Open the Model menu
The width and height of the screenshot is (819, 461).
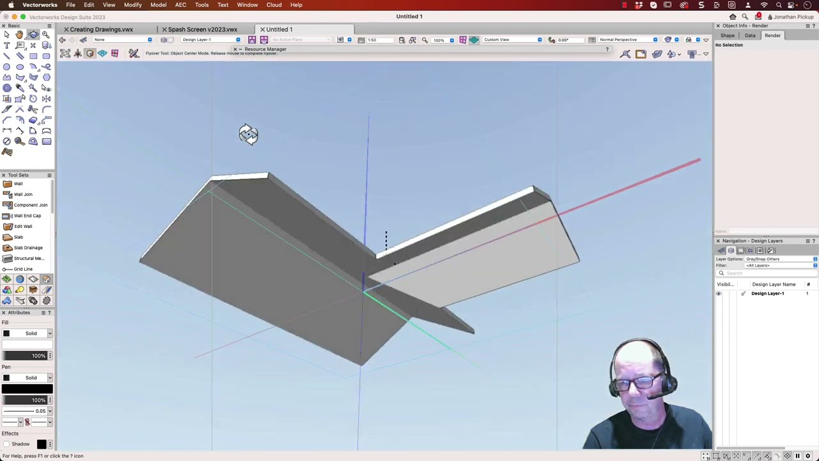pyautogui.click(x=158, y=5)
